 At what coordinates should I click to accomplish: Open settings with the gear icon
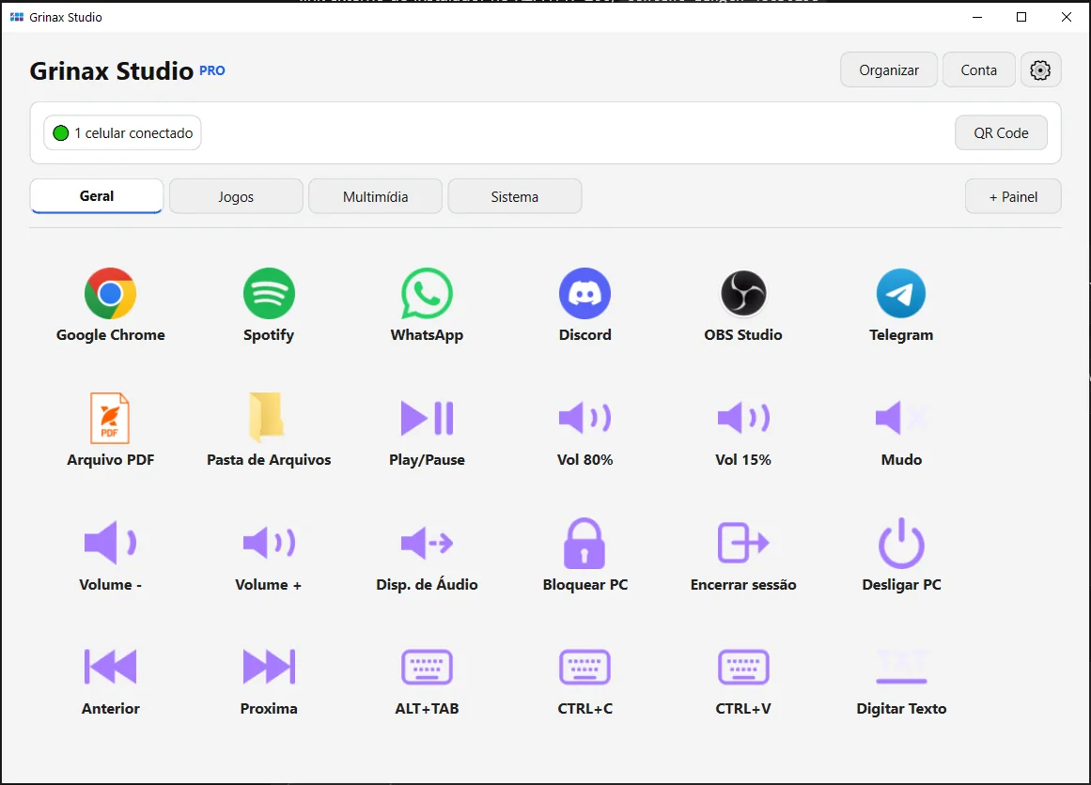coord(1040,69)
